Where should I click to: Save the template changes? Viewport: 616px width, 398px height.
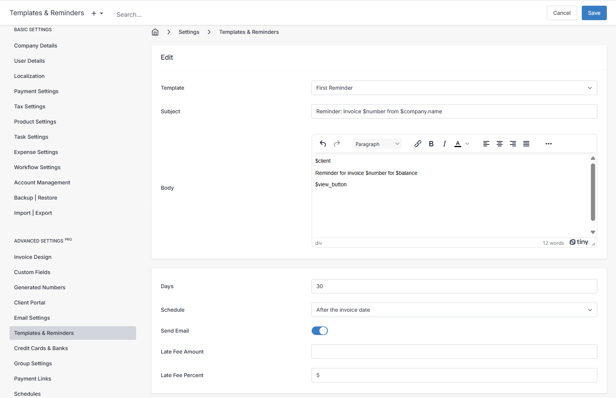click(x=594, y=13)
